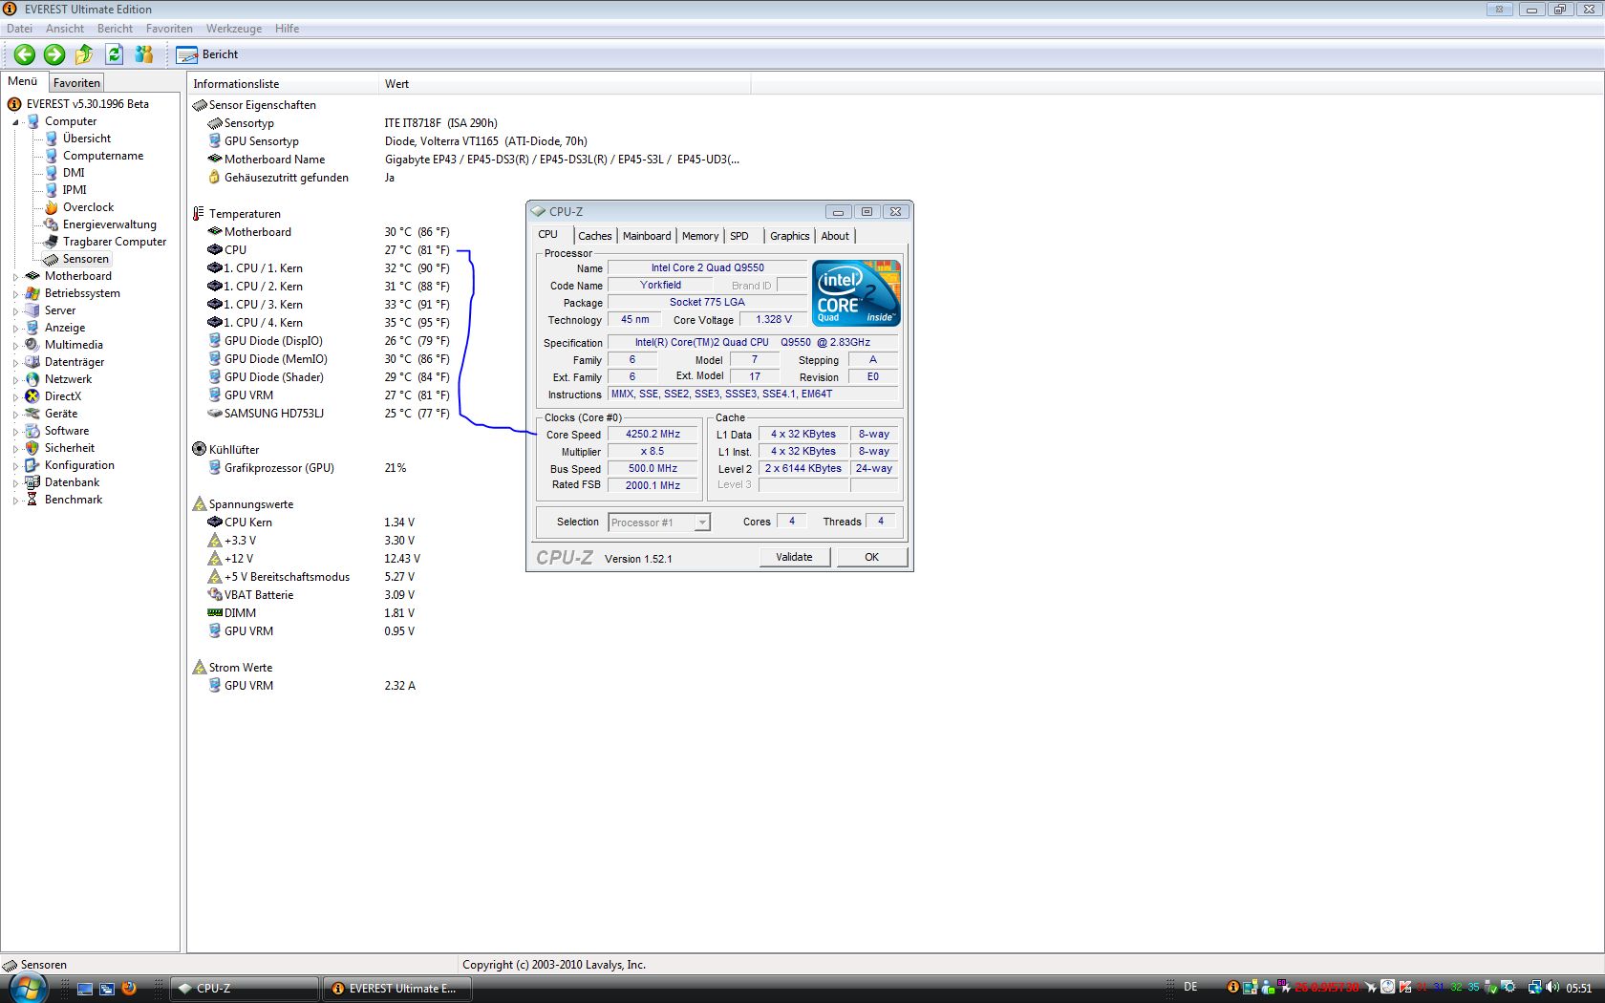
Task: Open the Datei menu
Action: click(x=19, y=29)
